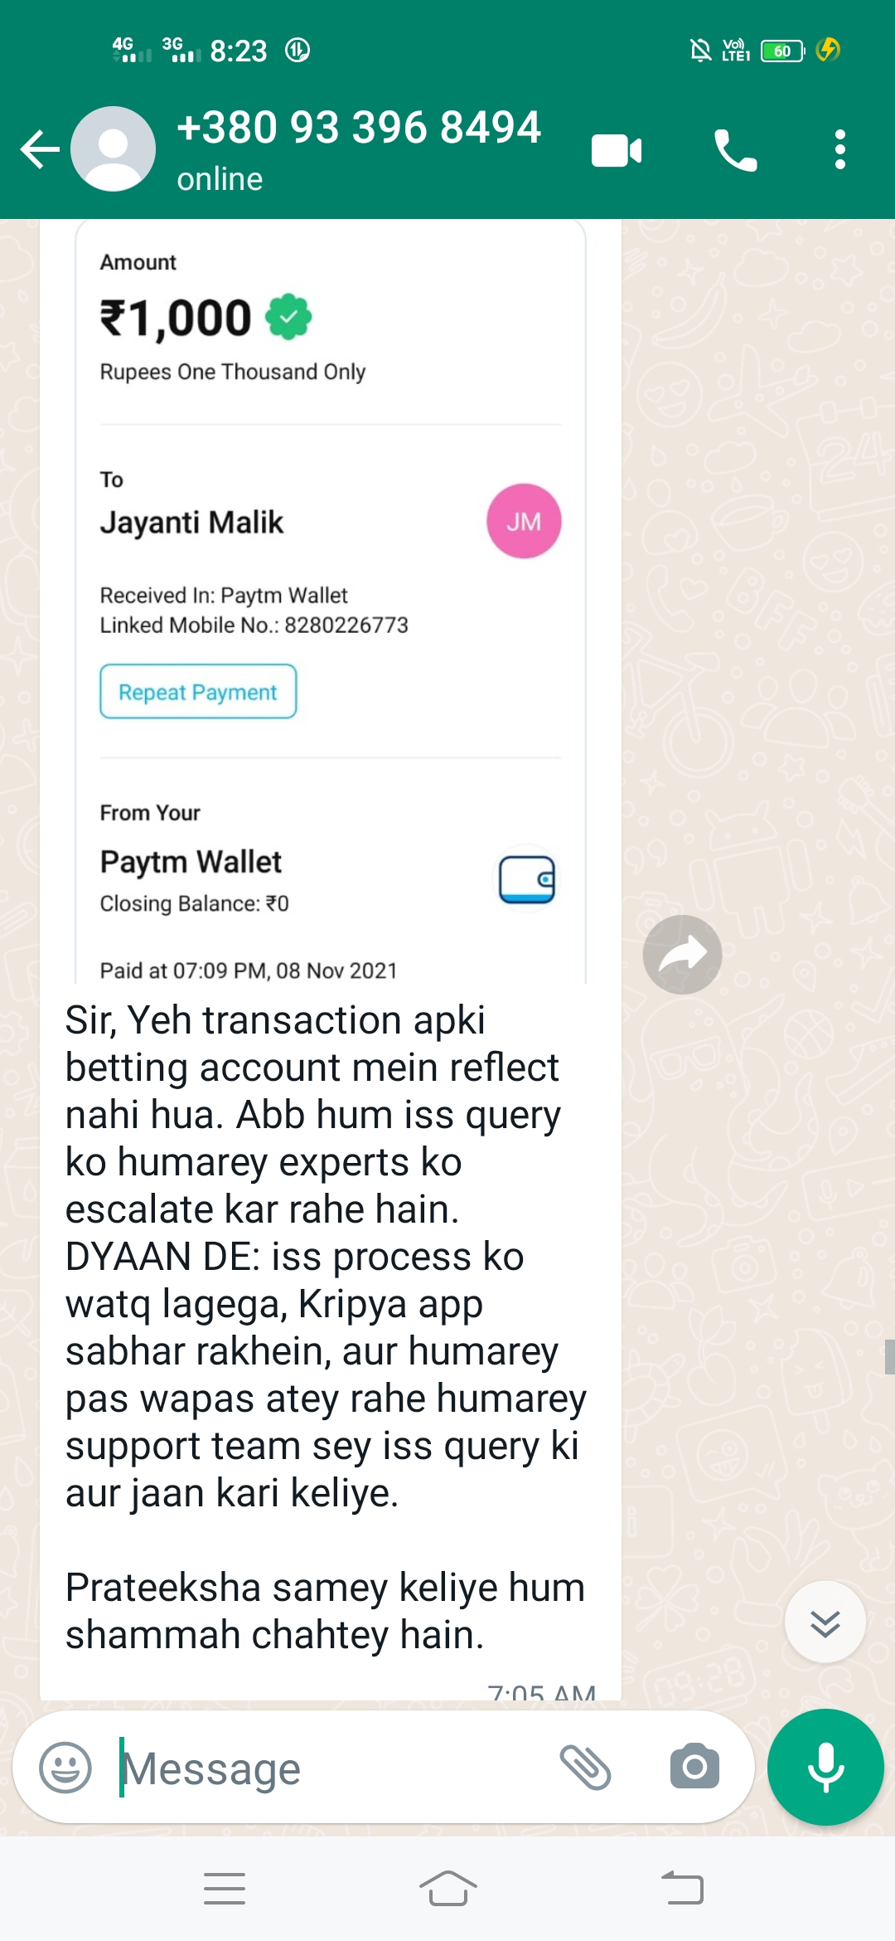895x1941 pixels.
Task: Tap the Android back navigation button
Action: (x=682, y=1889)
